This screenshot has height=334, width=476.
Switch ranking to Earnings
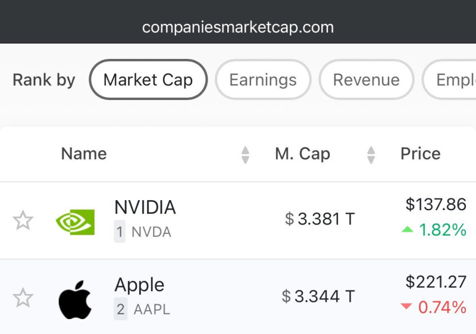263,80
